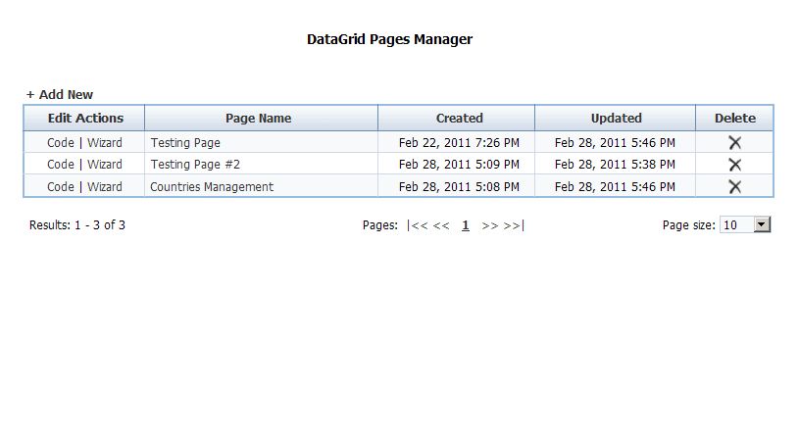
Task: Go to previous page of results
Action: 441,225
